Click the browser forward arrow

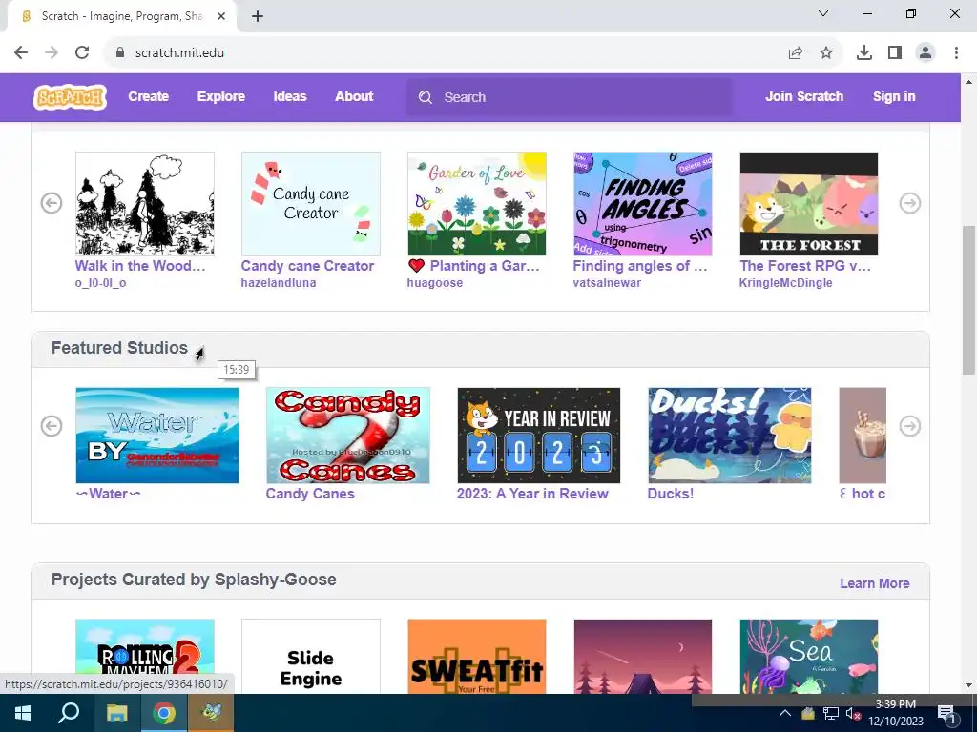tap(52, 53)
